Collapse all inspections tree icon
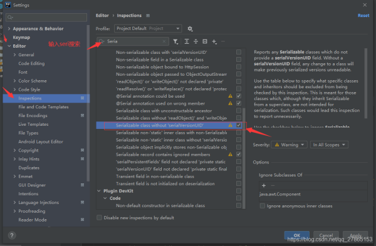Image resolution: width=376 pixels, height=246 pixels. (x=196, y=41)
